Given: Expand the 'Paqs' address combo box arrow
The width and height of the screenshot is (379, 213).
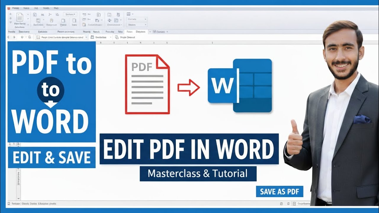Looking at the screenshot, I should [x=86, y=37].
